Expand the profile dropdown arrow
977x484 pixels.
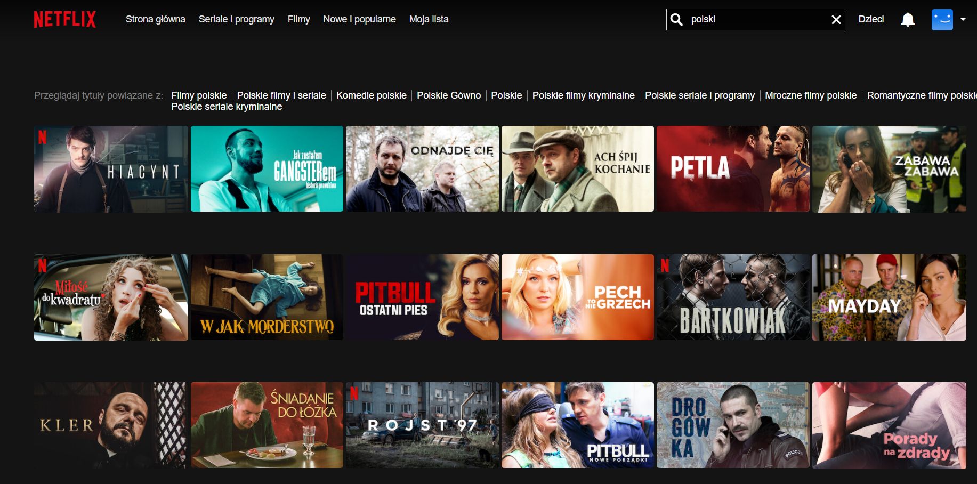tap(963, 19)
